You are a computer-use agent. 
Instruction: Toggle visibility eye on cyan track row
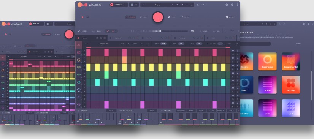pyautogui.click(x=233, y=81)
